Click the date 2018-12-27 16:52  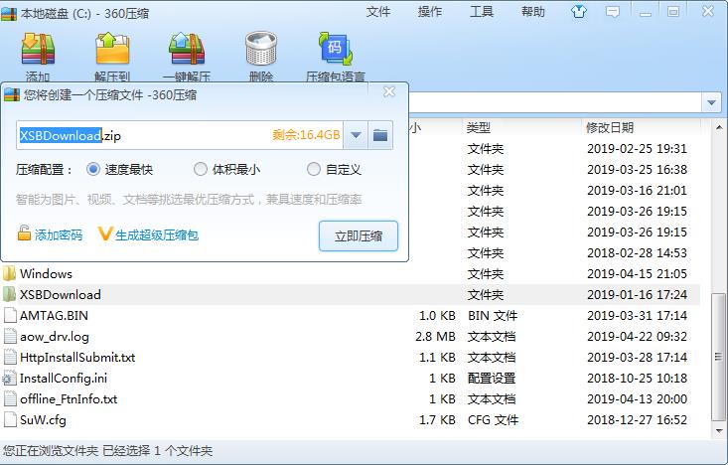point(637,420)
